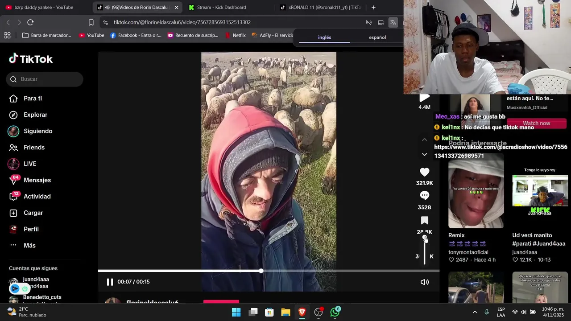The image size is (571, 321).
Task: Open the Windows Start menu
Action: pyautogui.click(x=236, y=312)
